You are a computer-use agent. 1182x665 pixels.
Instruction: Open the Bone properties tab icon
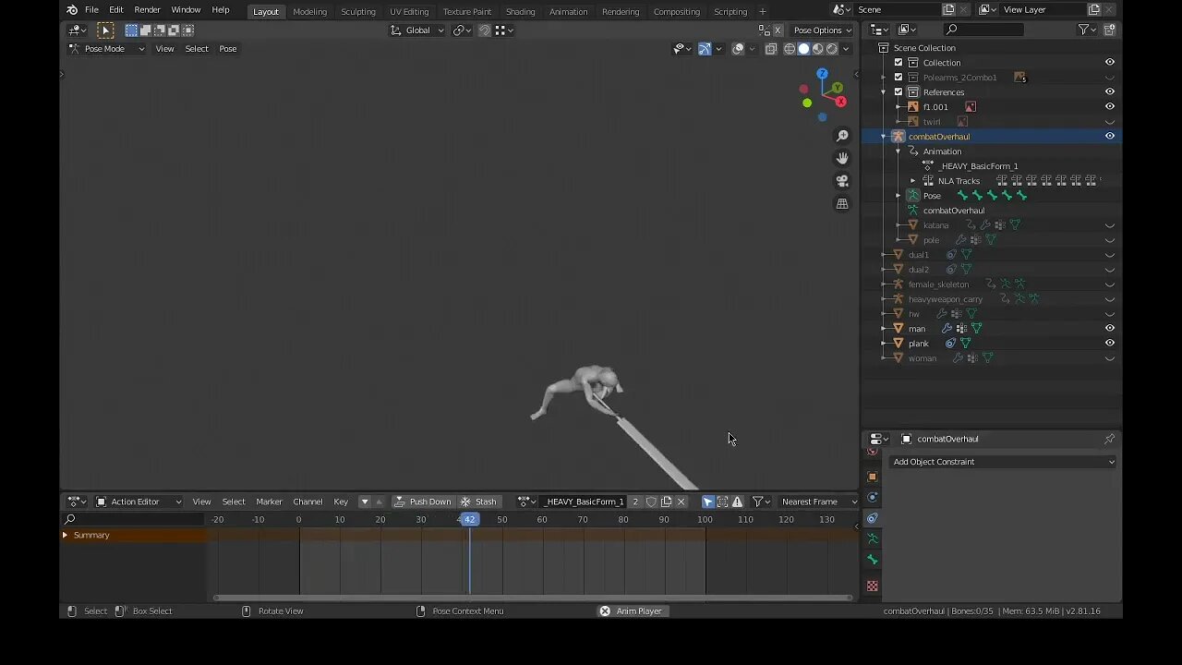[872, 560]
